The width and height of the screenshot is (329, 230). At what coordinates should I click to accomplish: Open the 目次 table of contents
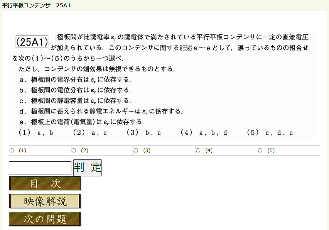coord(45,184)
